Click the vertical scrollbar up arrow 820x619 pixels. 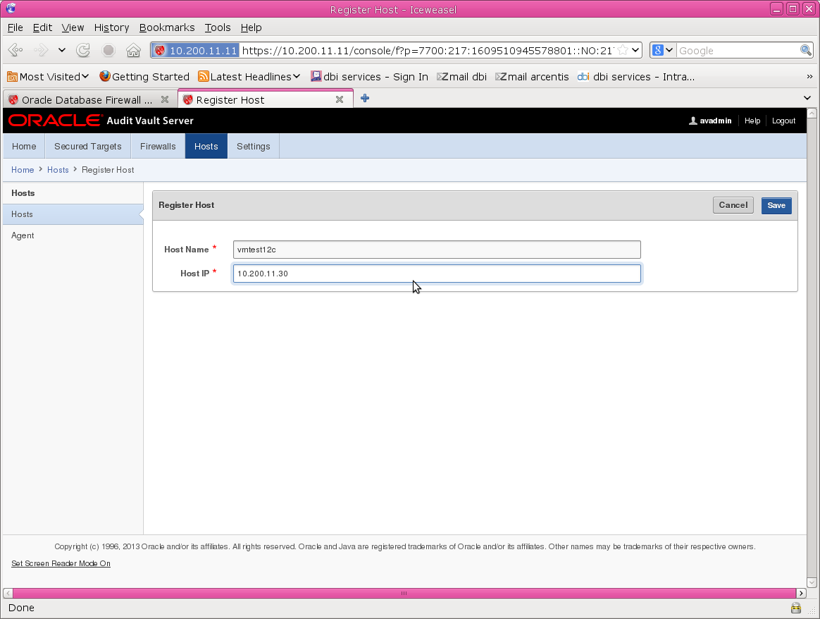coord(812,113)
